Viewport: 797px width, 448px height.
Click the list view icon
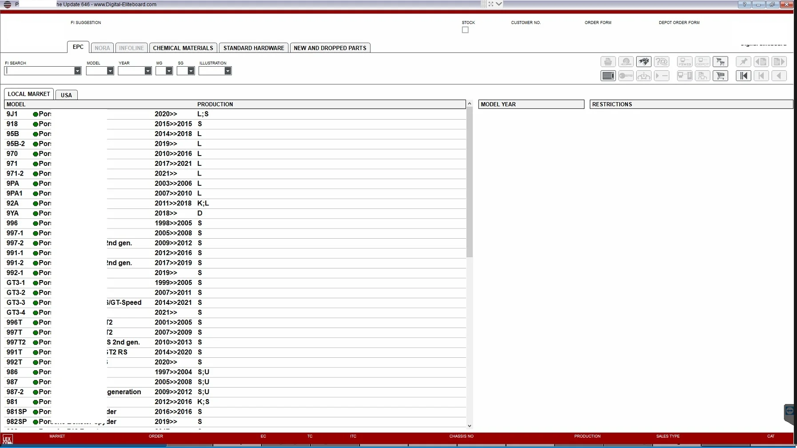click(x=608, y=76)
